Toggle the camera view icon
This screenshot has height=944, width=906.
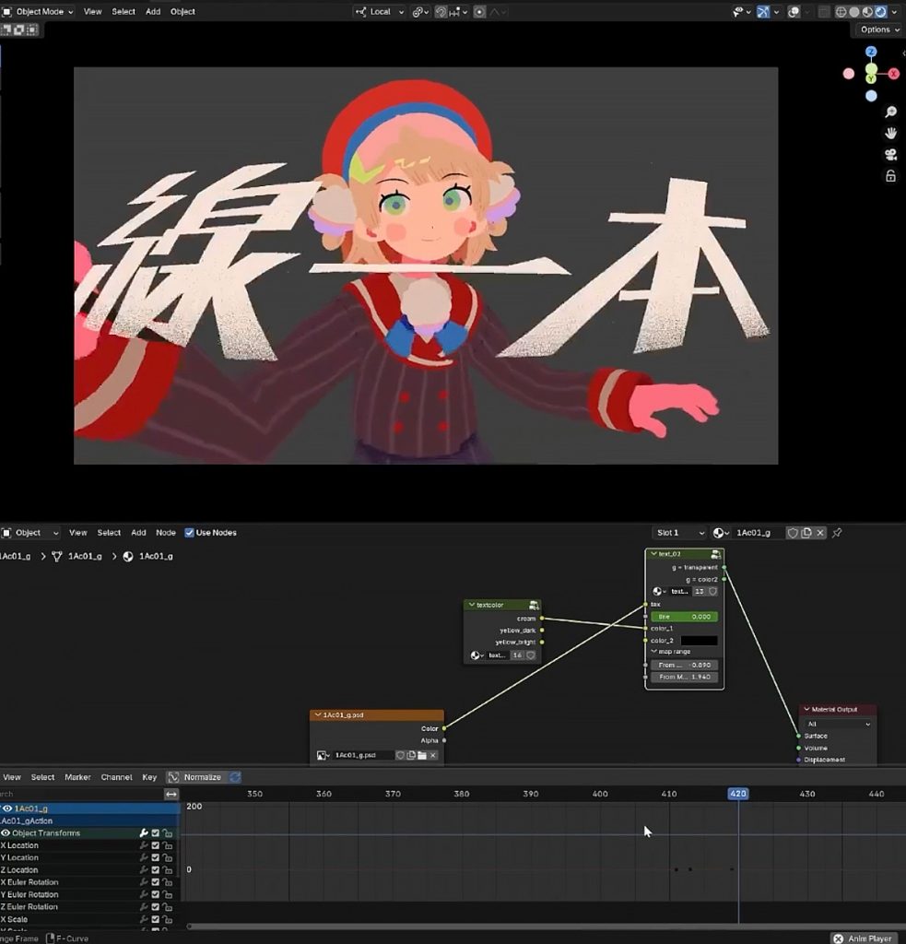pos(890,155)
